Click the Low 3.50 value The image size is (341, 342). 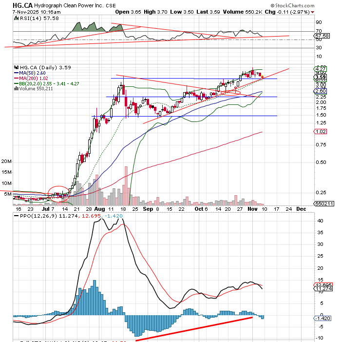coord(182,12)
